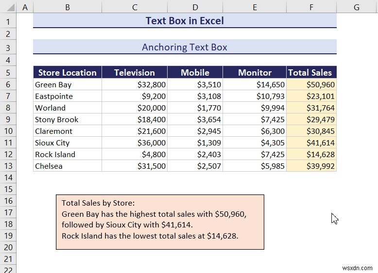The width and height of the screenshot is (378, 273).
Task: Select row 1 header
Action: point(8,22)
